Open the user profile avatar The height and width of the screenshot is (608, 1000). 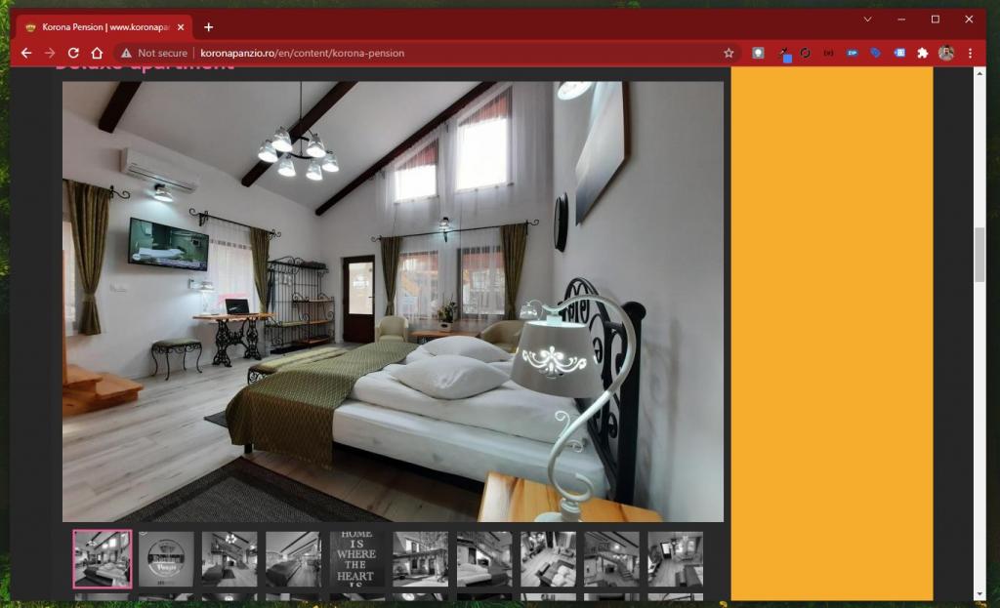pyautogui.click(x=945, y=53)
